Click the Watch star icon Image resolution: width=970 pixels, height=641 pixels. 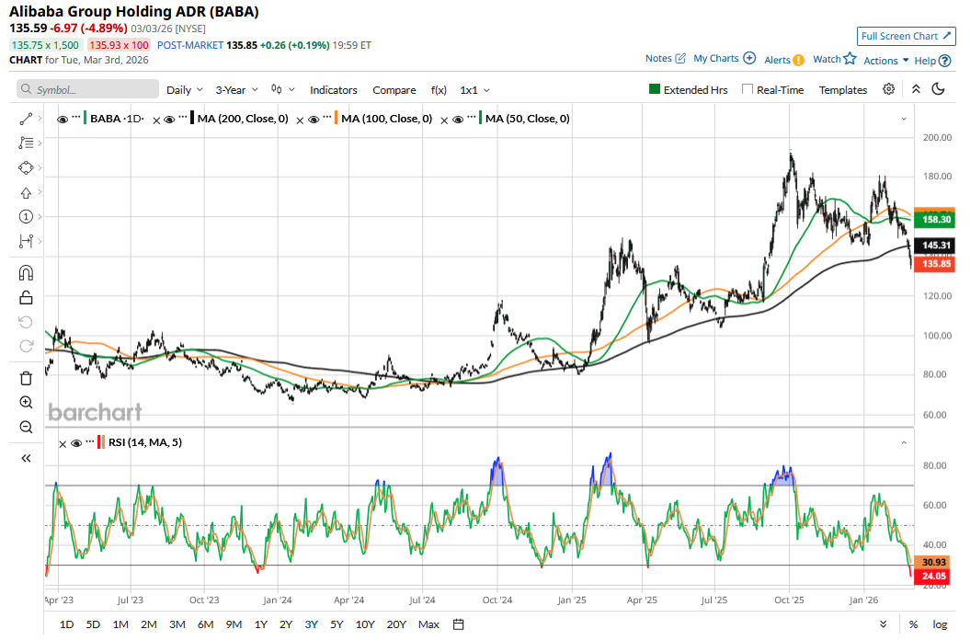[850, 59]
